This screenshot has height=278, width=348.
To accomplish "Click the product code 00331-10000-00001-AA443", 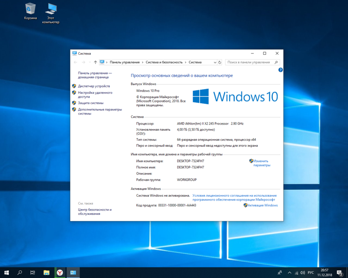I will [x=177, y=205].
